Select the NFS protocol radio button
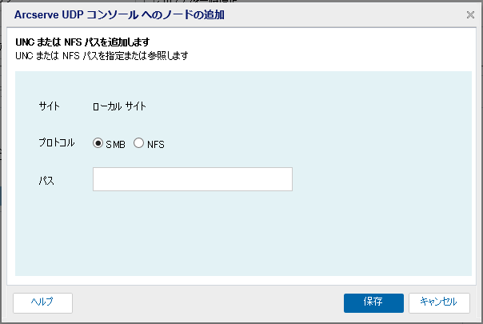Image resolution: width=483 pixels, height=324 pixels. (138, 143)
